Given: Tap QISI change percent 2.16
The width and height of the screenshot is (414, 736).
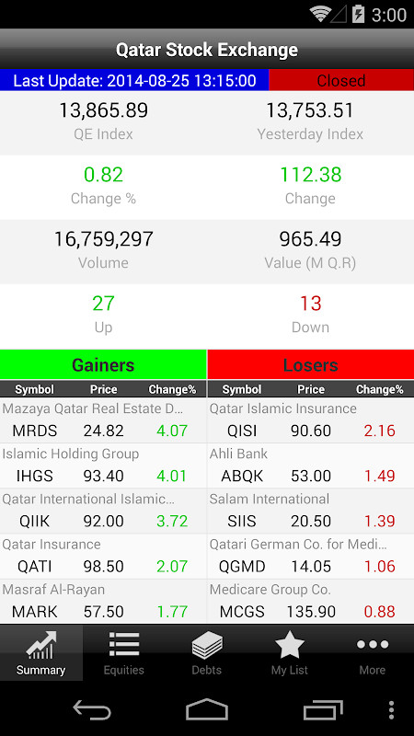Looking at the screenshot, I should pos(380,431).
